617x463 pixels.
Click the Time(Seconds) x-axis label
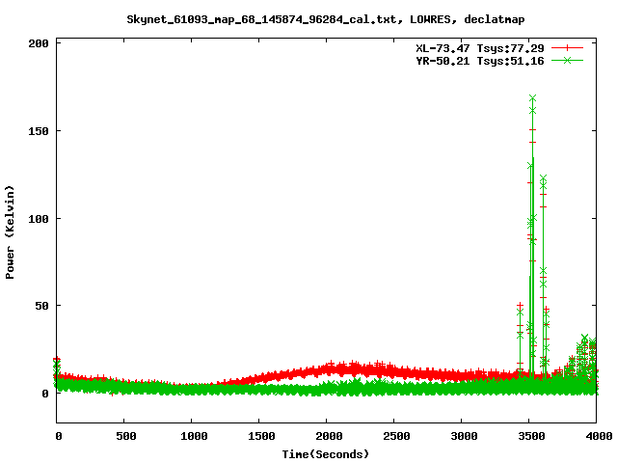click(327, 453)
